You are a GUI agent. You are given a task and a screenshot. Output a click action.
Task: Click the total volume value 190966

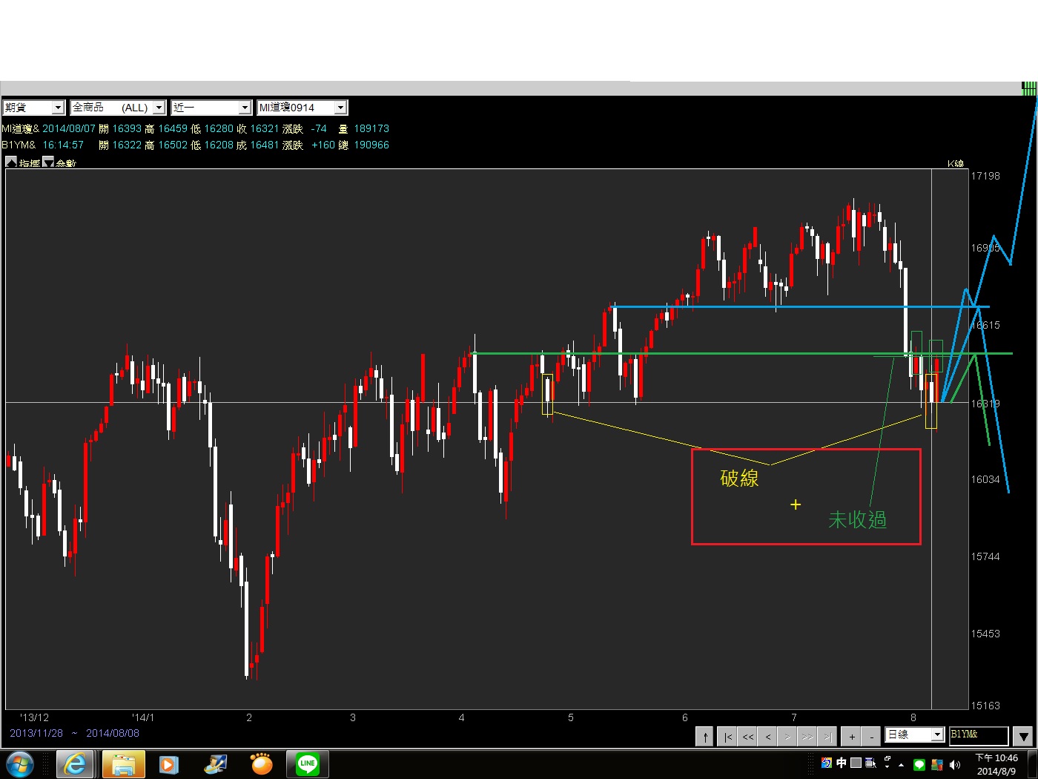tap(371, 145)
